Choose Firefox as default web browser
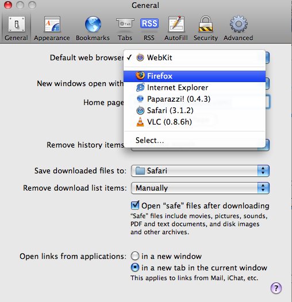Image resolution: width=292 pixels, height=302 pixels. [195, 76]
